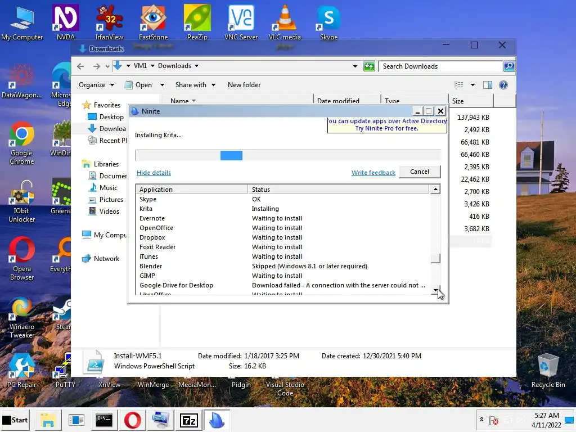Screen dimensions: 576x432
Task: Select the Foxit Reader row
Action: point(283,247)
